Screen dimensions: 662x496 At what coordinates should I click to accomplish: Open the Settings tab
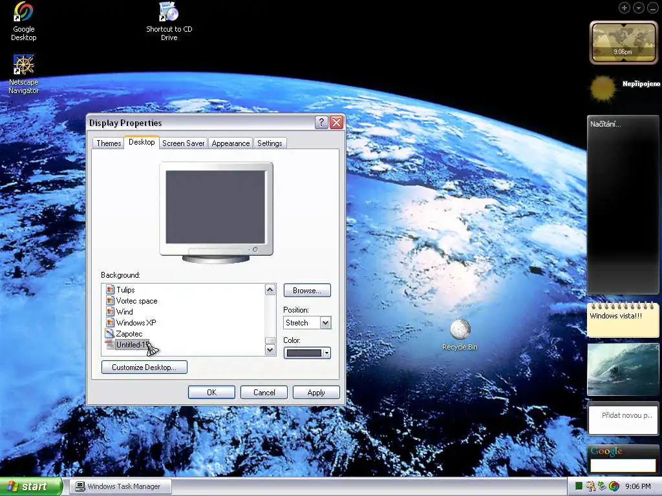270,143
